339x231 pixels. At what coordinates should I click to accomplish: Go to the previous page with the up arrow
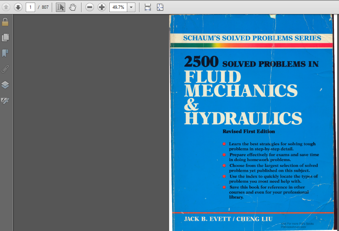click(6, 7)
